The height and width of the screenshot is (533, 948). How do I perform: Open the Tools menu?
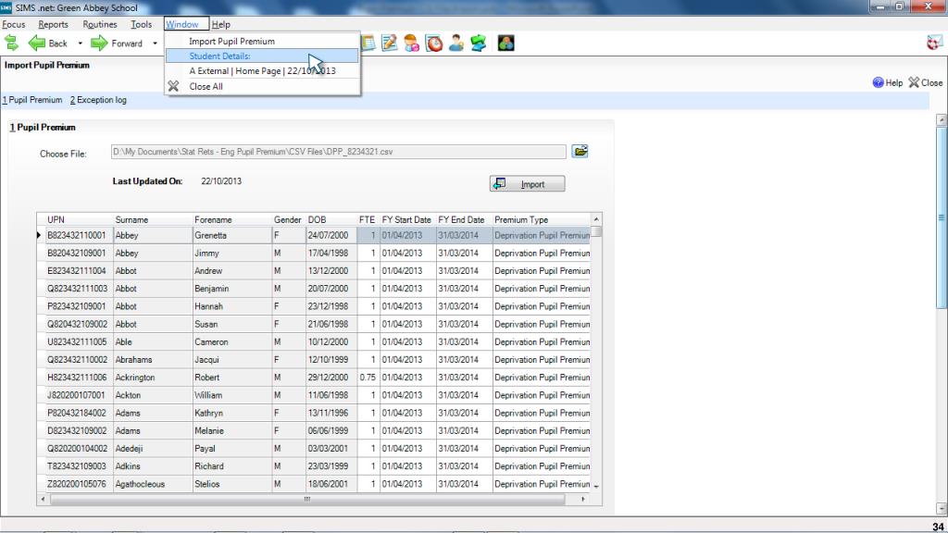click(142, 24)
